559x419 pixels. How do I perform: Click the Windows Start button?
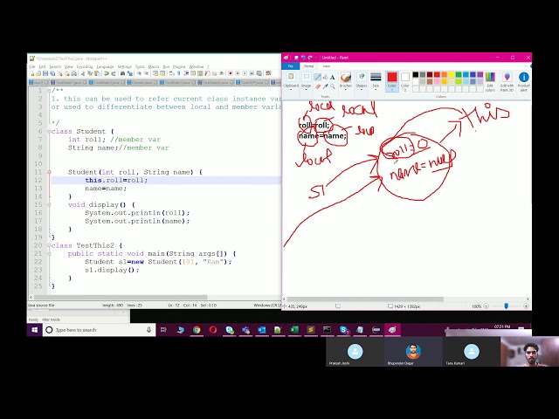(x=35, y=330)
